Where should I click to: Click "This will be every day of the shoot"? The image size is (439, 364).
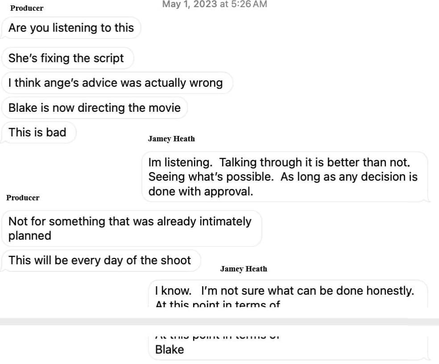click(100, 260)
